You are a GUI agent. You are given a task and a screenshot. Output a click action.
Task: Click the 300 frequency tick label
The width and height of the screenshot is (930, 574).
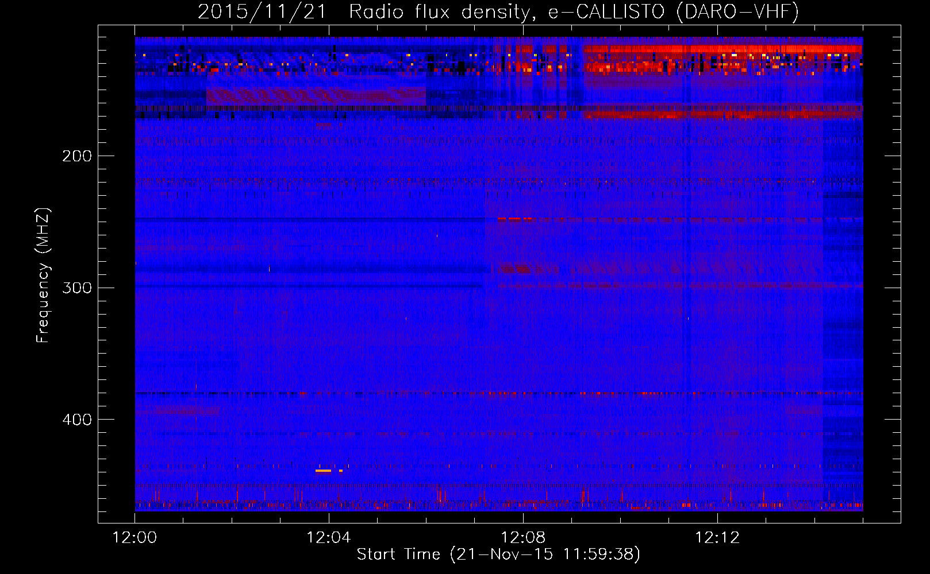[77, 288]
